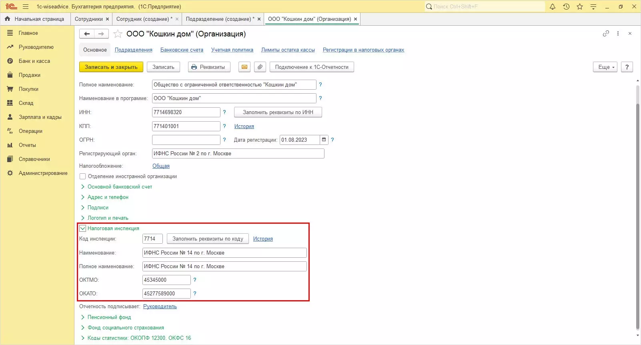
Task: Click Заполнить реквизиты по коду button
Action: click(x=208, y=239)
